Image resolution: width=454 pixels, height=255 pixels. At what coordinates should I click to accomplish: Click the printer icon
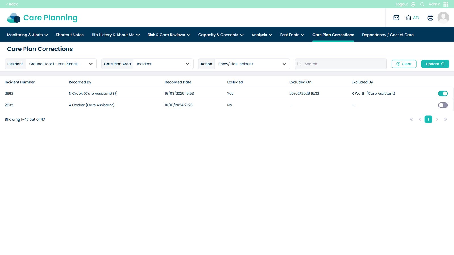click(430, 18)
